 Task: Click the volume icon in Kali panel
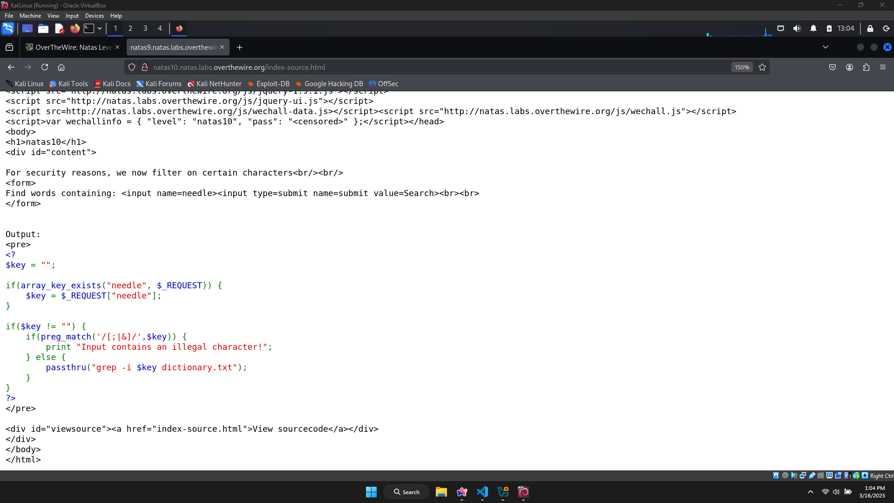pyautogui.click(x=797, y=28)
